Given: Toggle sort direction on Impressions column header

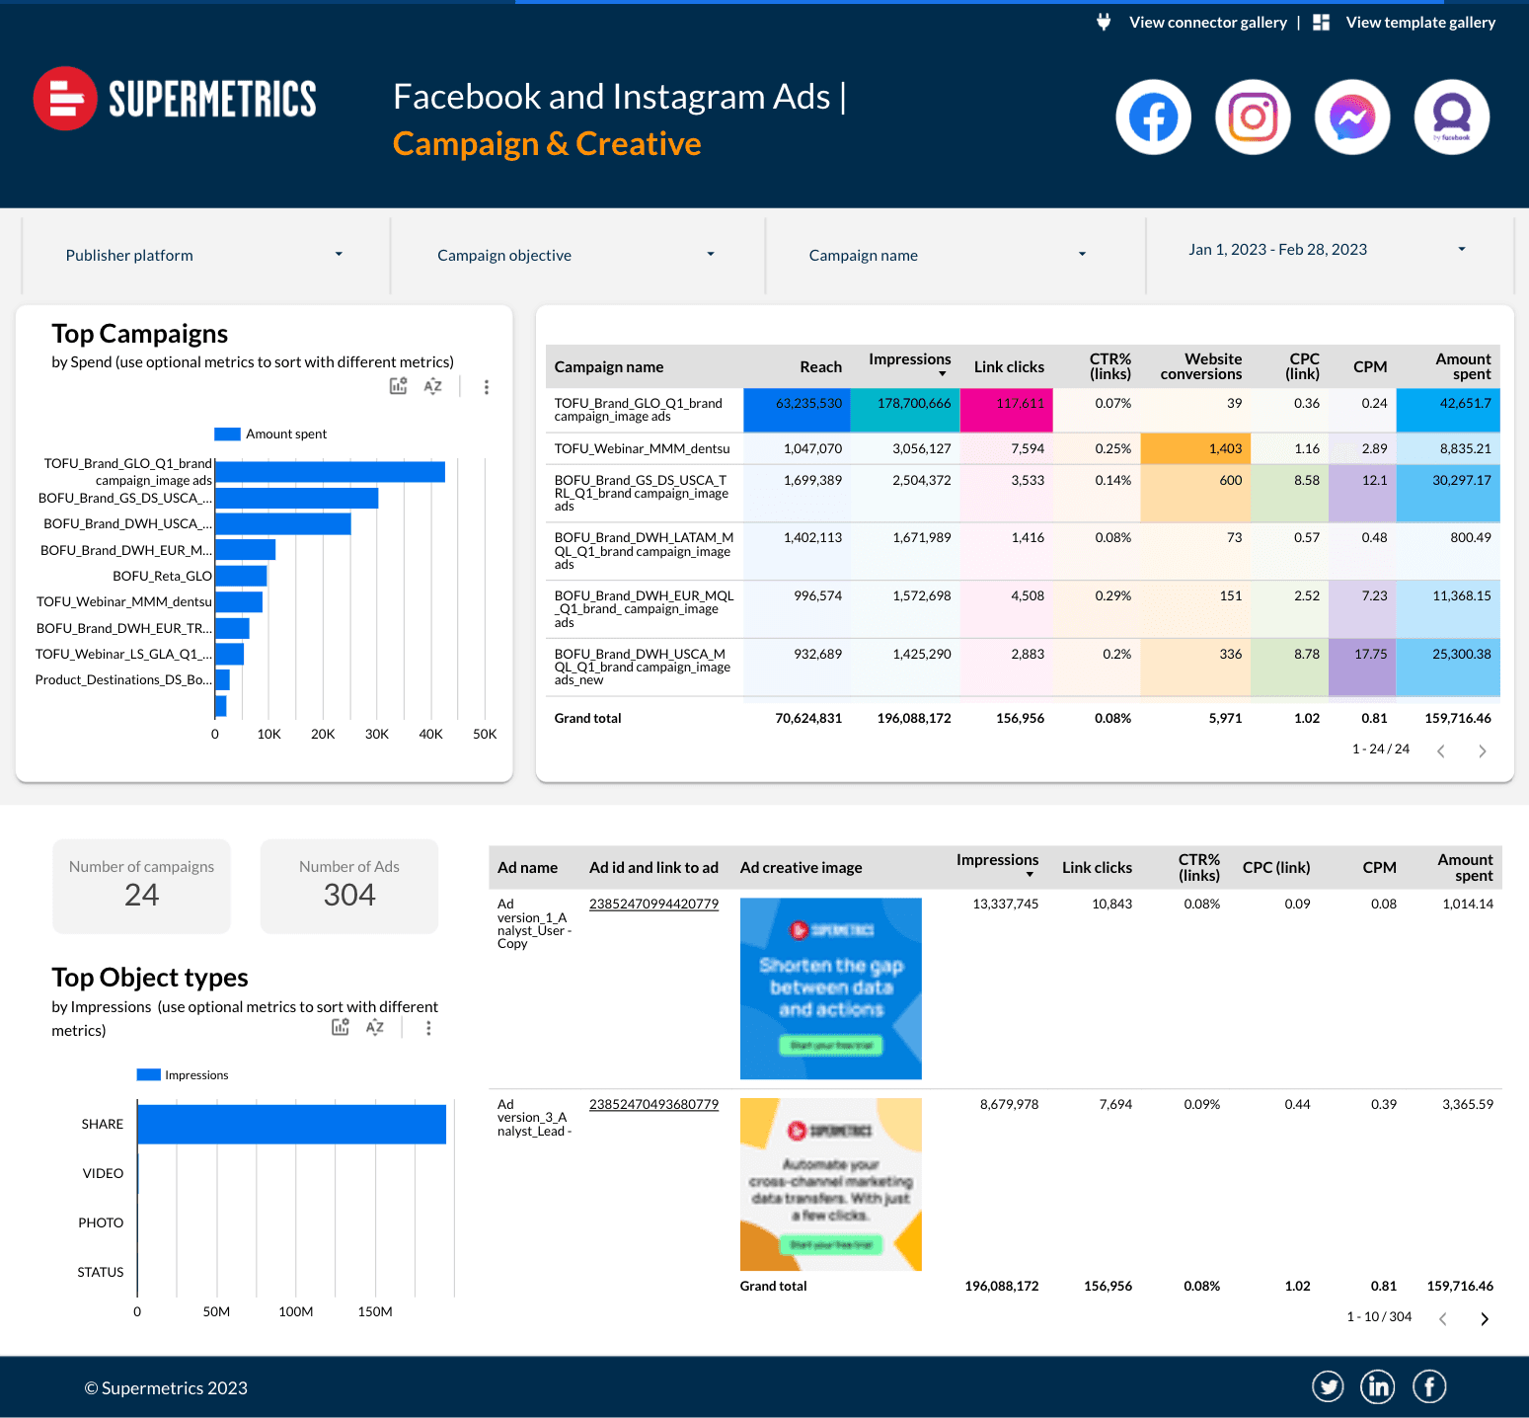Looking at the screenshot, I should [x=943, y=372].
